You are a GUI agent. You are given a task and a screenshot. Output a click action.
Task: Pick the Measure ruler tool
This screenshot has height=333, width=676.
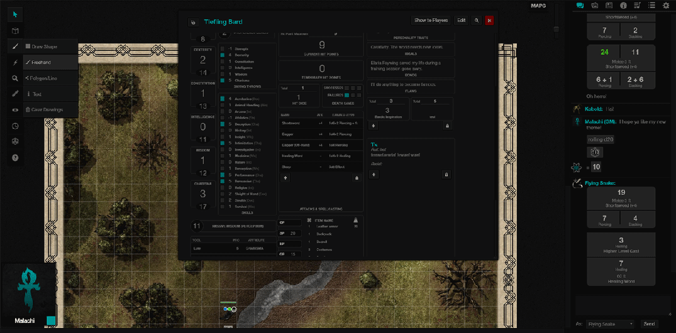coord(15,94)
